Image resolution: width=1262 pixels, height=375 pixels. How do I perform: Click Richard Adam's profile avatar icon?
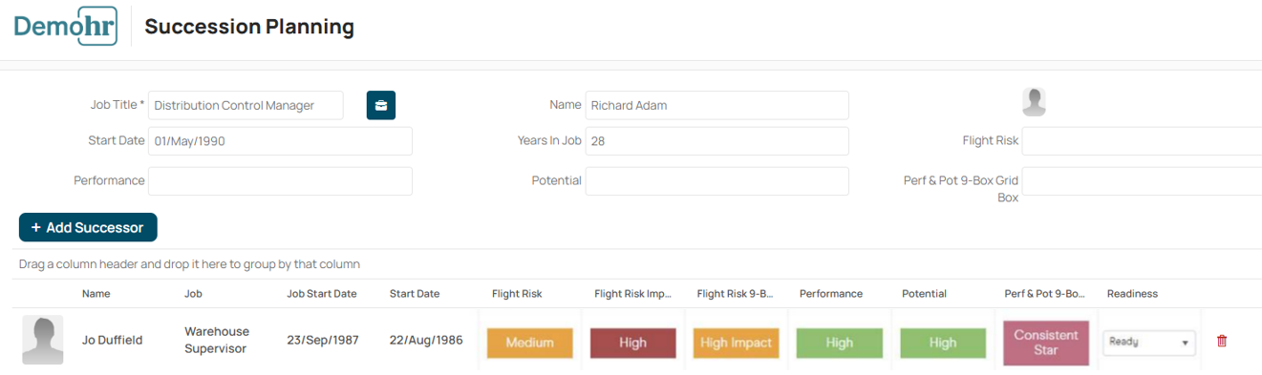point(1034,102)
